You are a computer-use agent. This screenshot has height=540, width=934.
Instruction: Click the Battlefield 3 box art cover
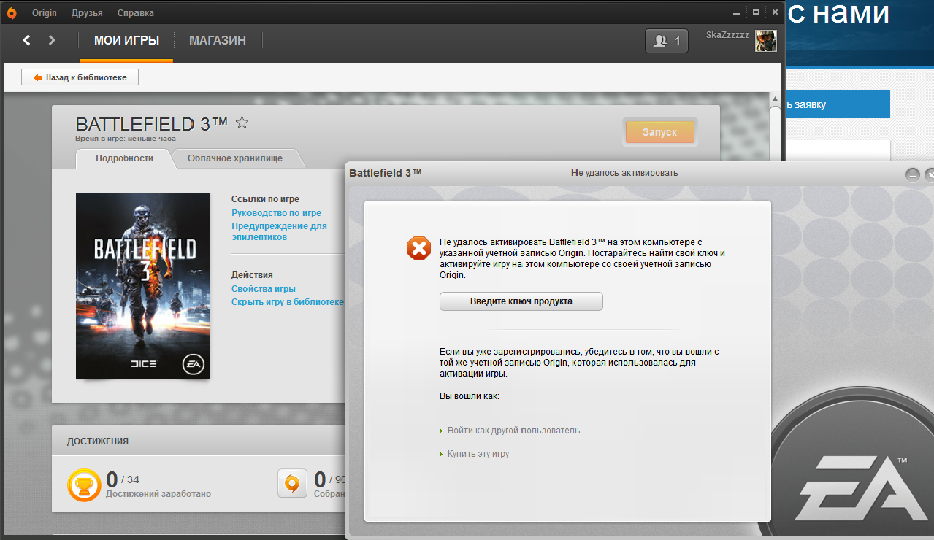coord(143,286)
